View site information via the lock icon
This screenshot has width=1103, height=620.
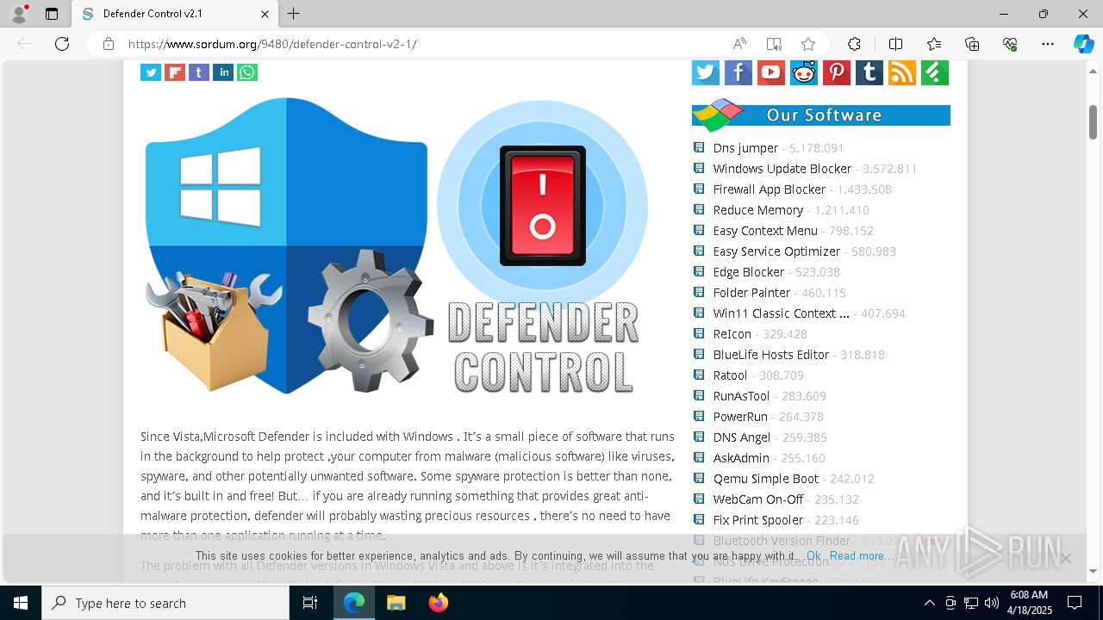pyautogui.click(x=109, y=44)
